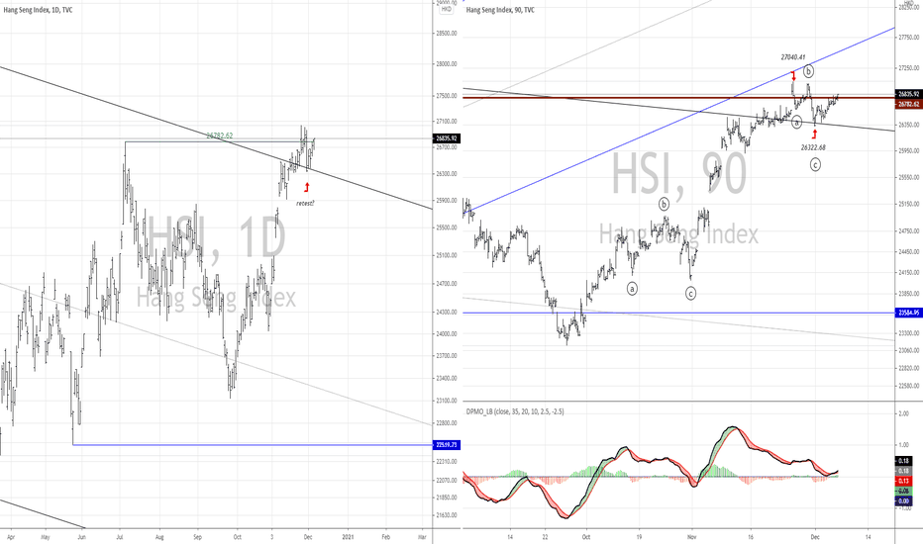Click the May date label on daily chart
The height and width of the screenshot is (544, 923).
pos(46,537)
